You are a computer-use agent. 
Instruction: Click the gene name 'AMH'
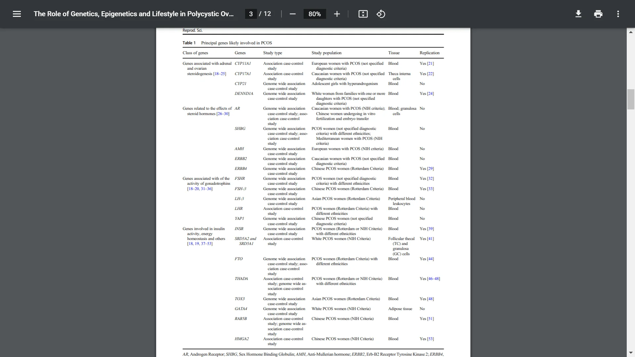pos(239,149)
